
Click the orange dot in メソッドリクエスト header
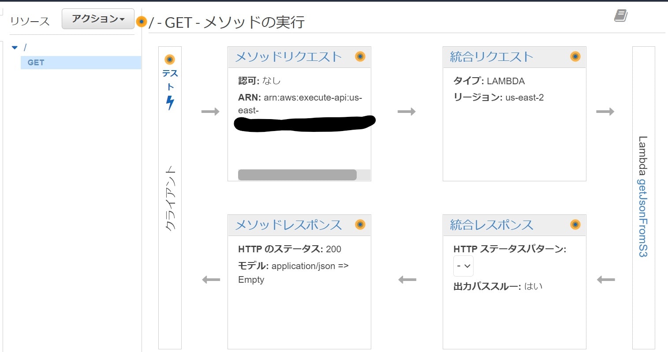pos(360,56)
